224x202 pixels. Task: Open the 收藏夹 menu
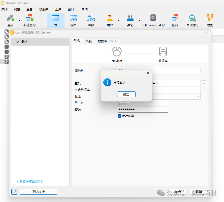(x=44, y=9)
